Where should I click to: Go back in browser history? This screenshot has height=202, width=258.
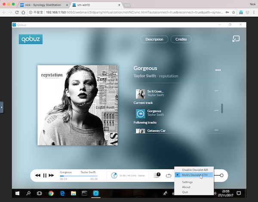click(x=4, y=12)
